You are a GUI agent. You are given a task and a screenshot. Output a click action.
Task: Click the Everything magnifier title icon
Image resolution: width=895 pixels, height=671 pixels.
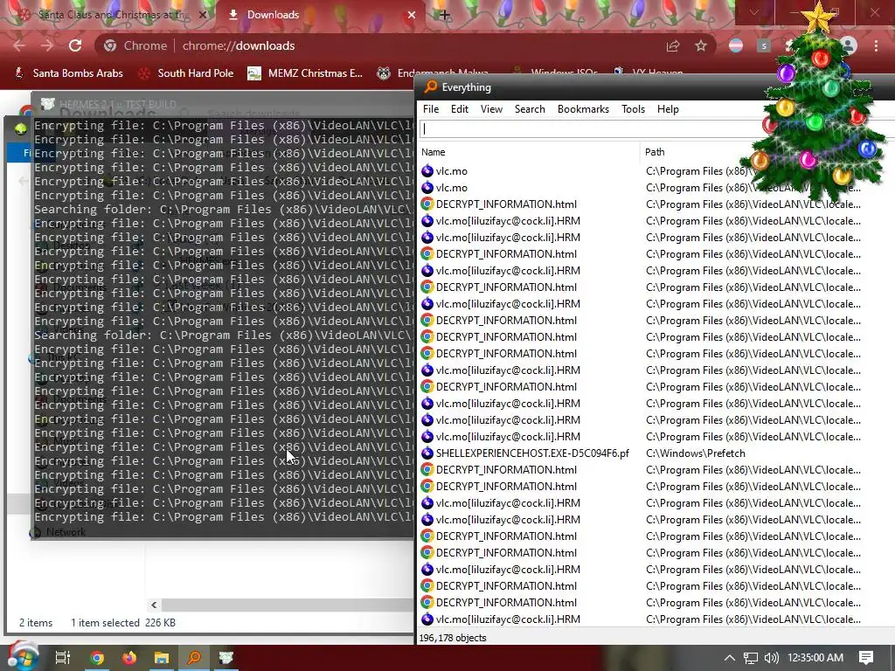click(x=430, y=87)
